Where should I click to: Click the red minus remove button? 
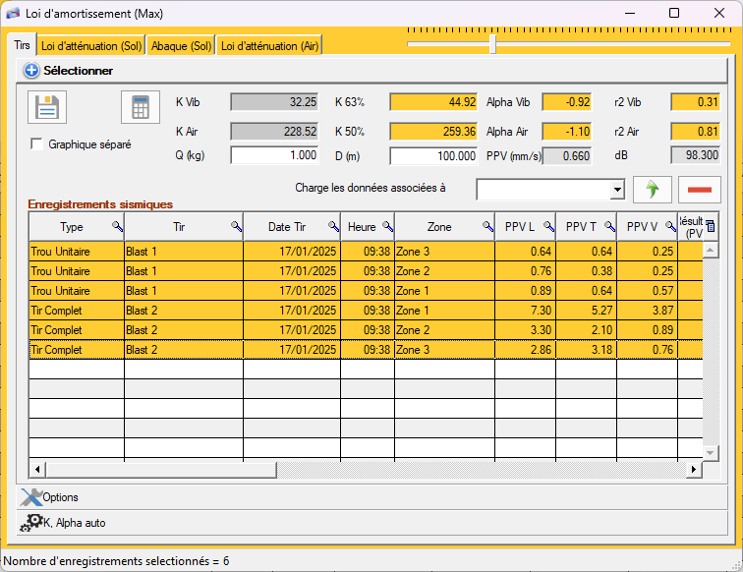[700, 190]
